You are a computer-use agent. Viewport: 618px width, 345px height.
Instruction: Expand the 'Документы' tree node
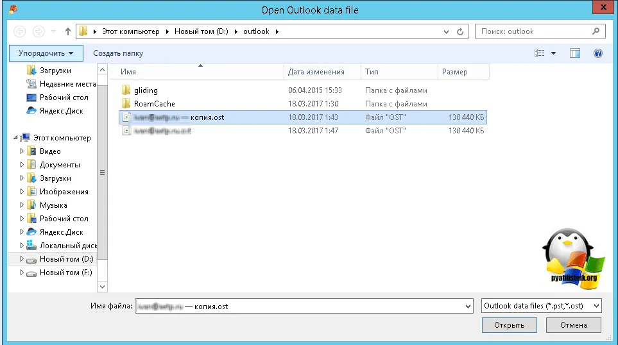point(22,164)
